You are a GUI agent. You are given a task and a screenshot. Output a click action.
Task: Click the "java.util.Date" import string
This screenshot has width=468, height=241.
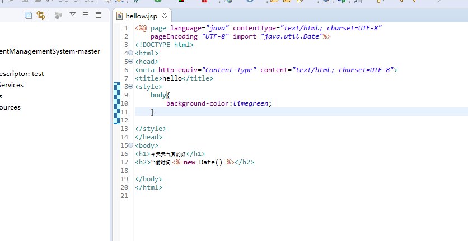(292, 36)
